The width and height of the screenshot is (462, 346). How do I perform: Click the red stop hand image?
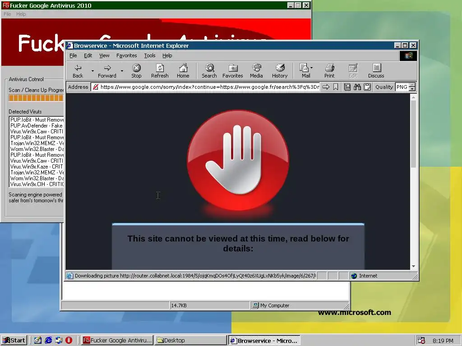(238, 160)
